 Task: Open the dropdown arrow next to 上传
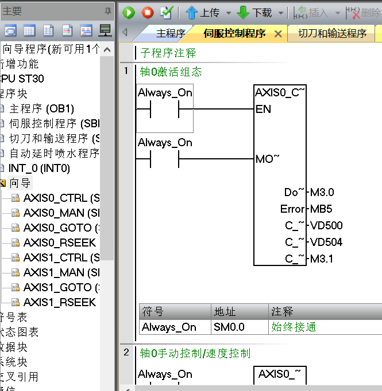pyautogui.click(x=229, y=13)
